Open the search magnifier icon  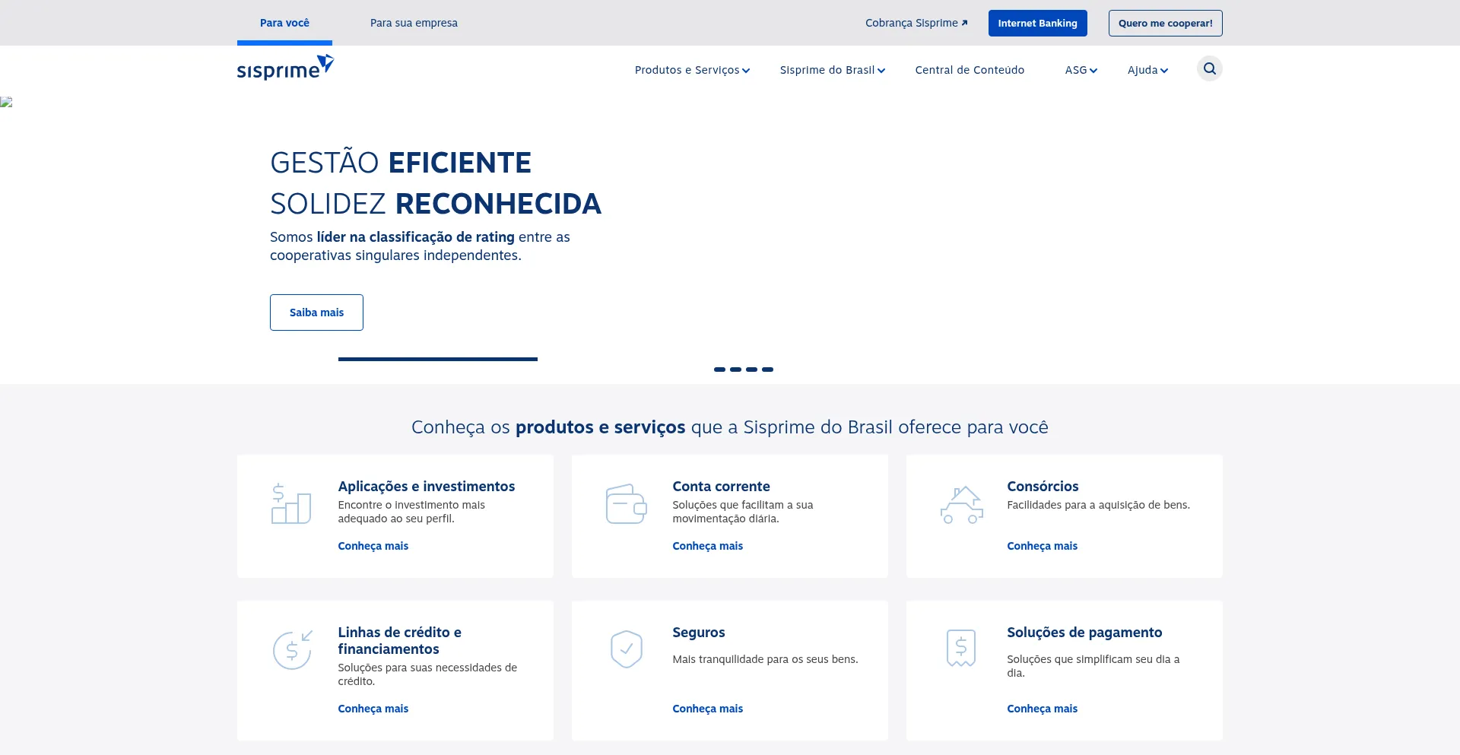tap(1209, 69)
